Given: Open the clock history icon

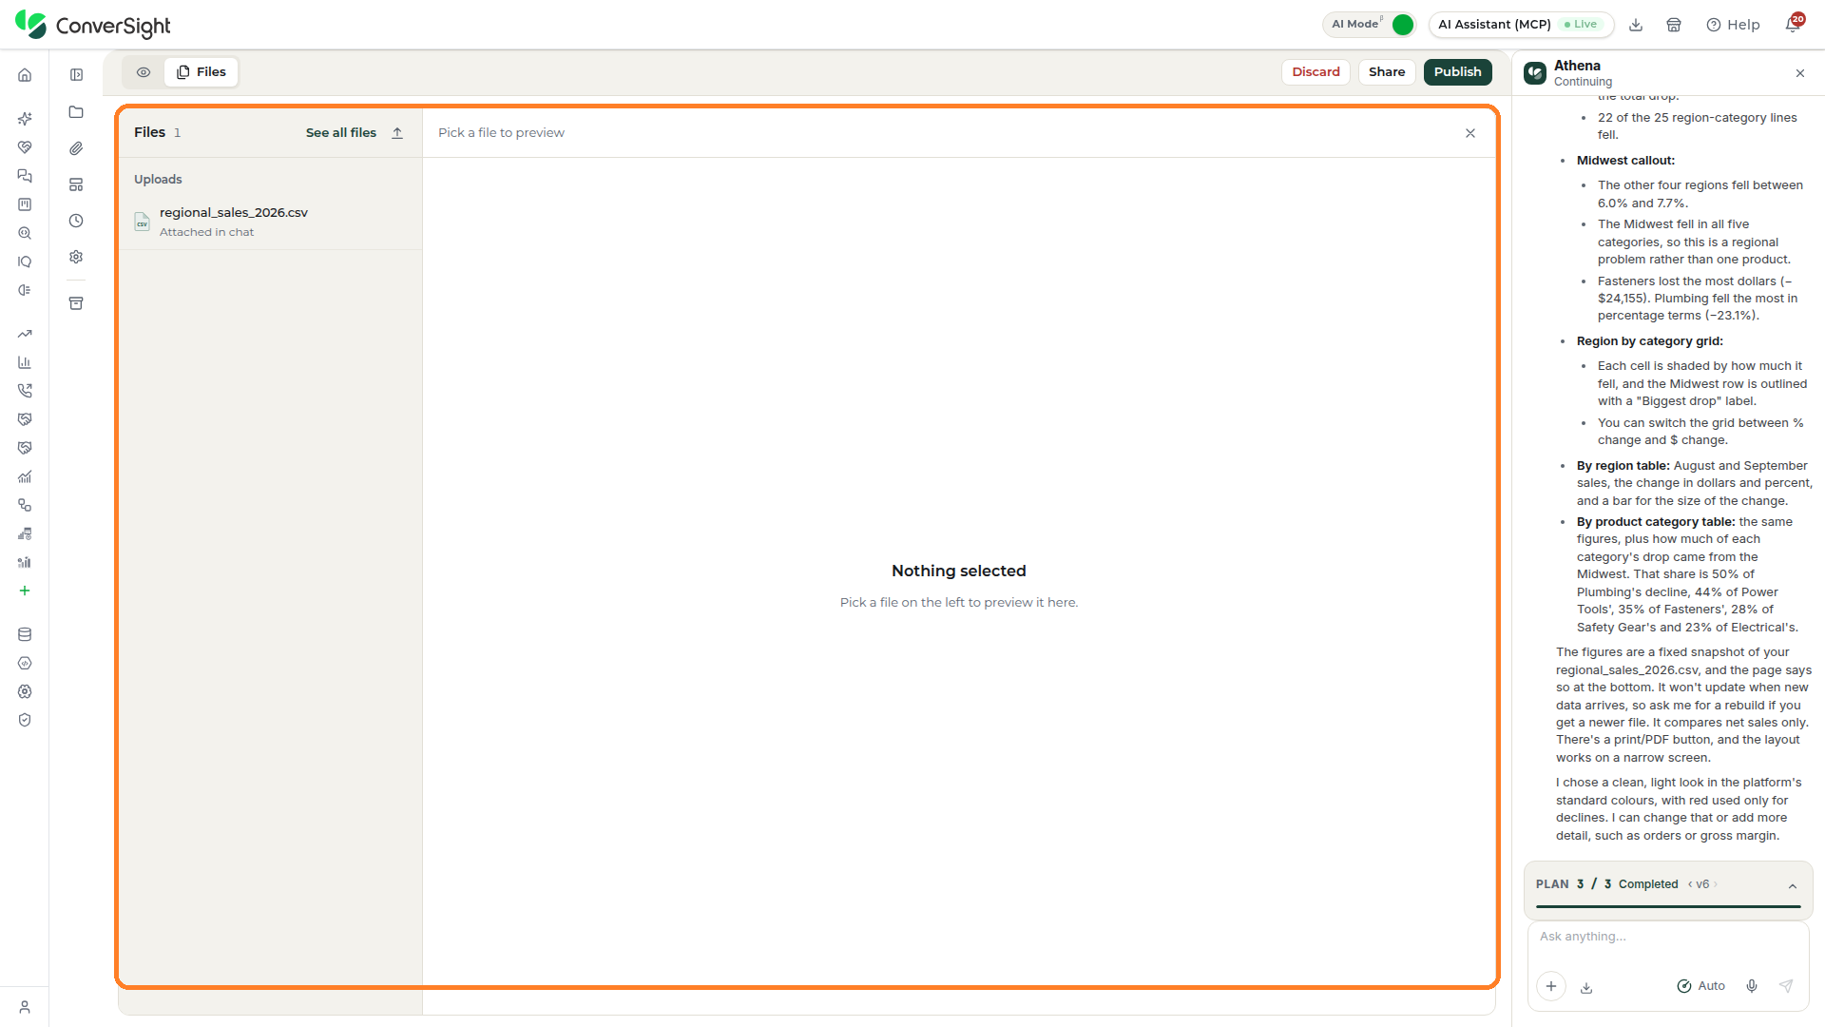Looking at the screenshot, I should (76, 221).
